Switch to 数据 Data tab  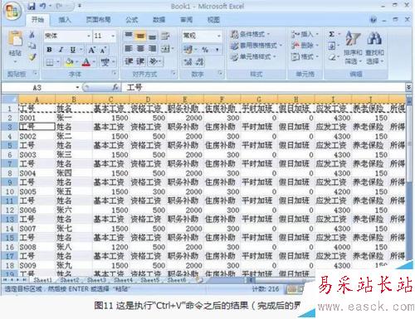[x=159, y=20]
